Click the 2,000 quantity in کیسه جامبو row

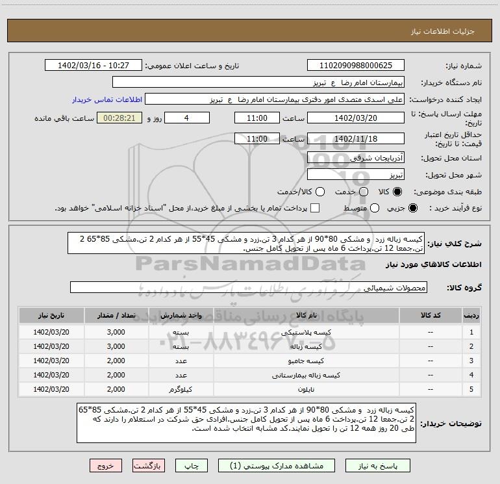(116, 361)
